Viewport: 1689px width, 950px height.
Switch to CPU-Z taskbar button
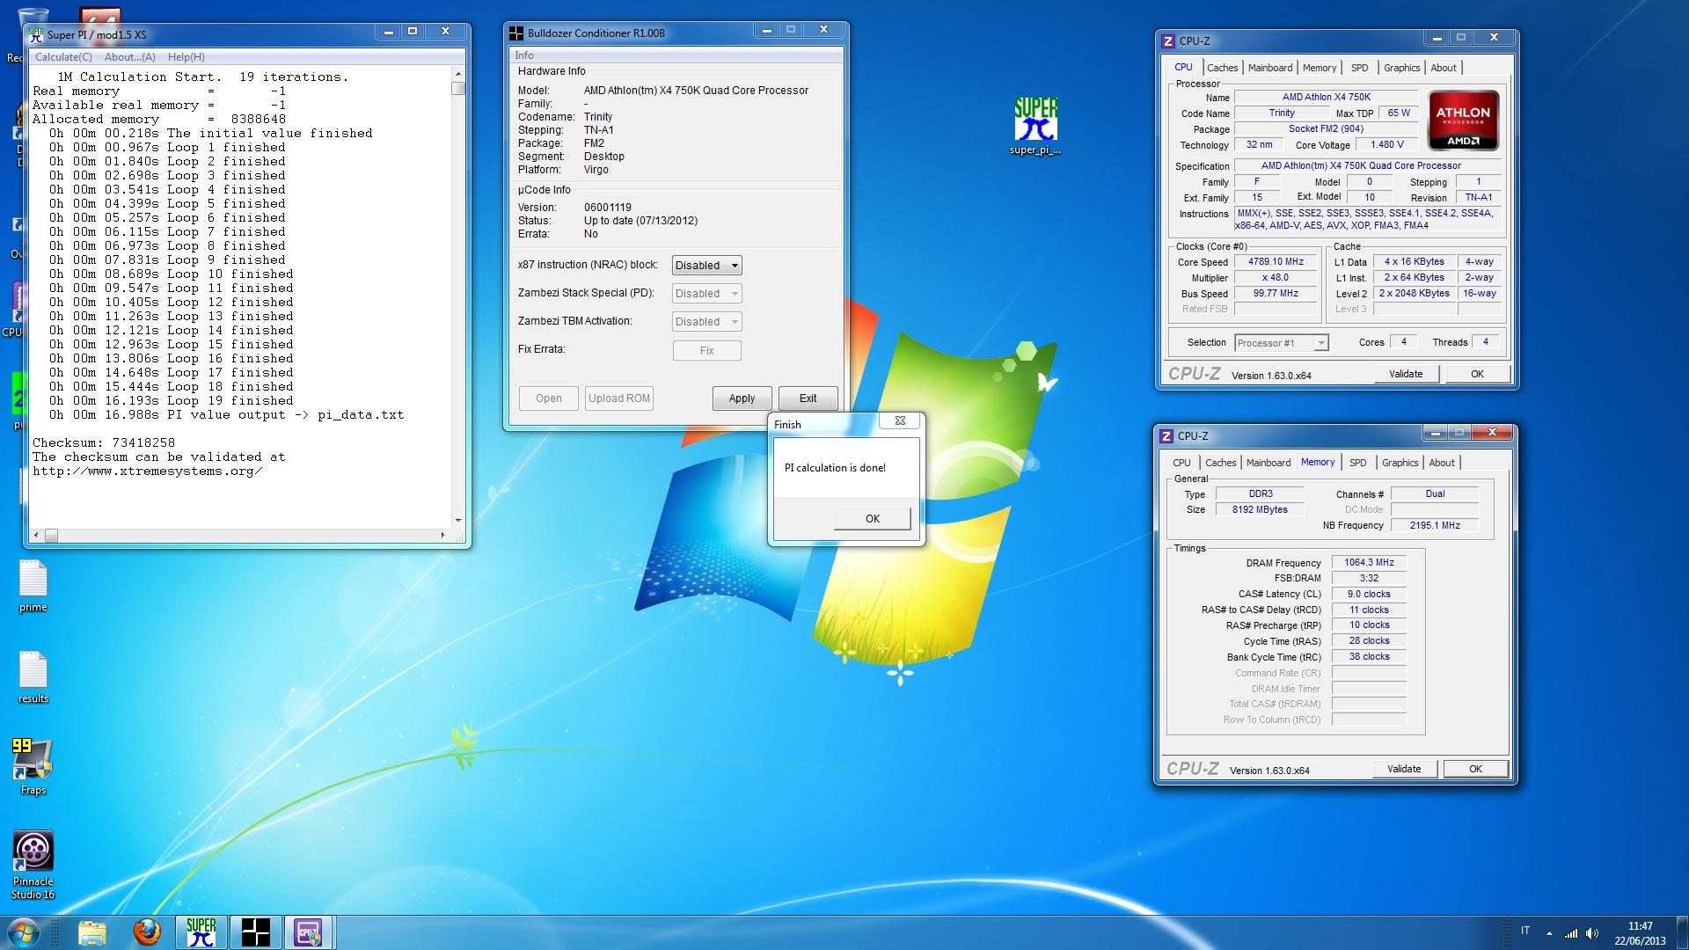click(x=308, y=932)
